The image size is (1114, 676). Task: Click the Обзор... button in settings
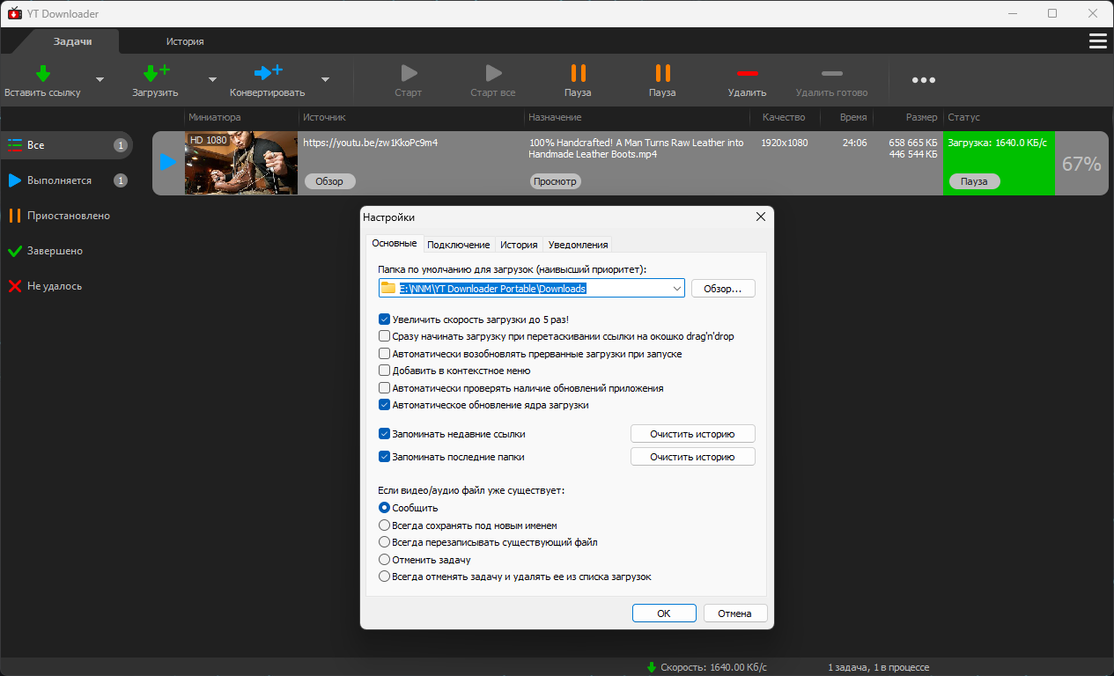[x=723, y=289]
